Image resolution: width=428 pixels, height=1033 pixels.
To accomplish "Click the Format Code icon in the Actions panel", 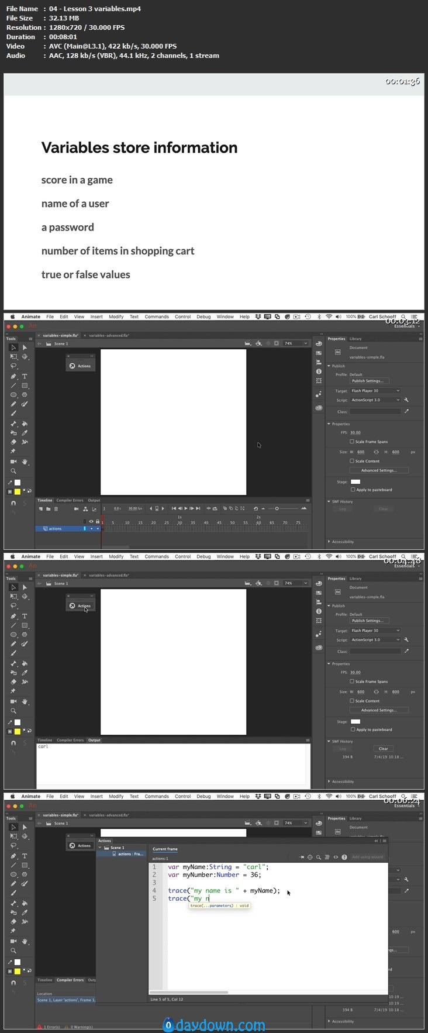I will click(327, 857).
